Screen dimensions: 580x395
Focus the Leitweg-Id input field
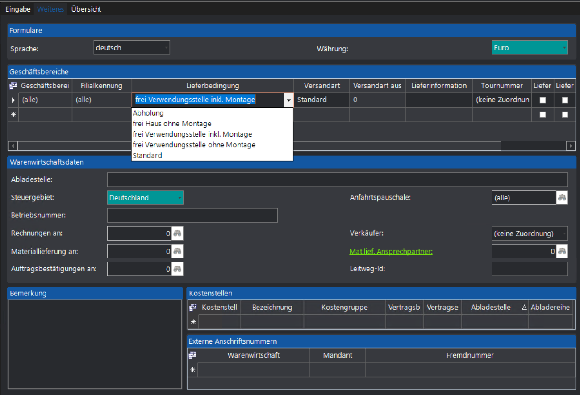[530, 269]
